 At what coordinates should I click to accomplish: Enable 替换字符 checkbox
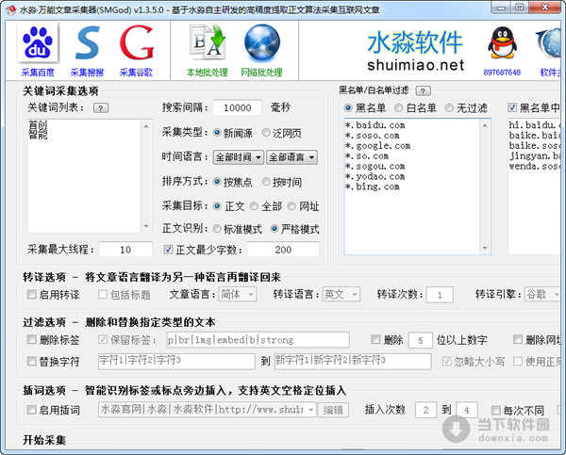coord(32,361)
